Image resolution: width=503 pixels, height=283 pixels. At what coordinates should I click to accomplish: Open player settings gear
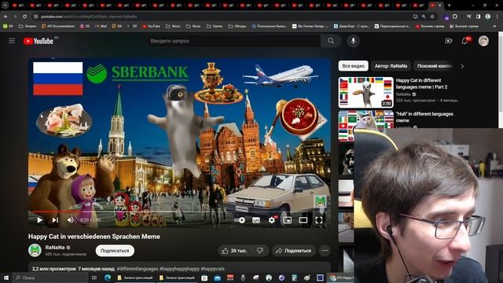click(x=272, y=220)
